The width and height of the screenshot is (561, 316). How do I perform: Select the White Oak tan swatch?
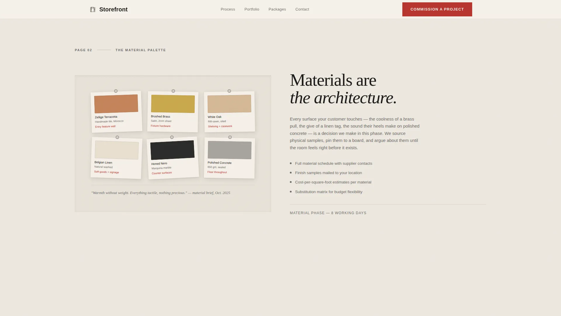point(229,104)
